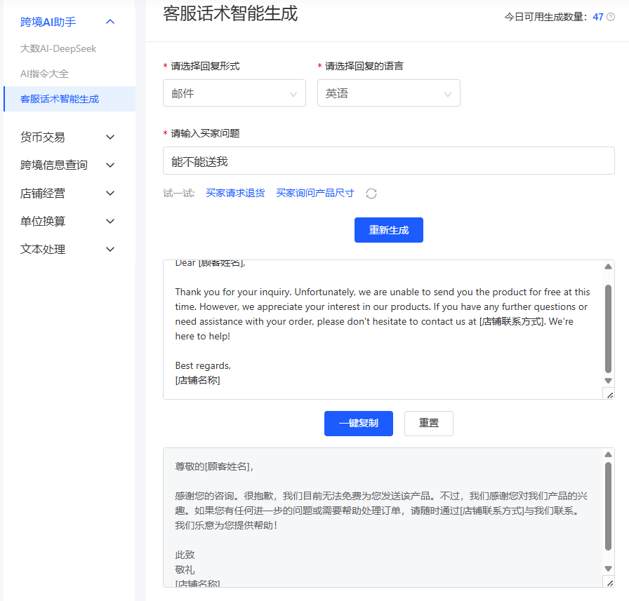This screenshot has height=601, width=629.
Task: Click the 客服话术智能生成 page title
Action: pos(230,13)
